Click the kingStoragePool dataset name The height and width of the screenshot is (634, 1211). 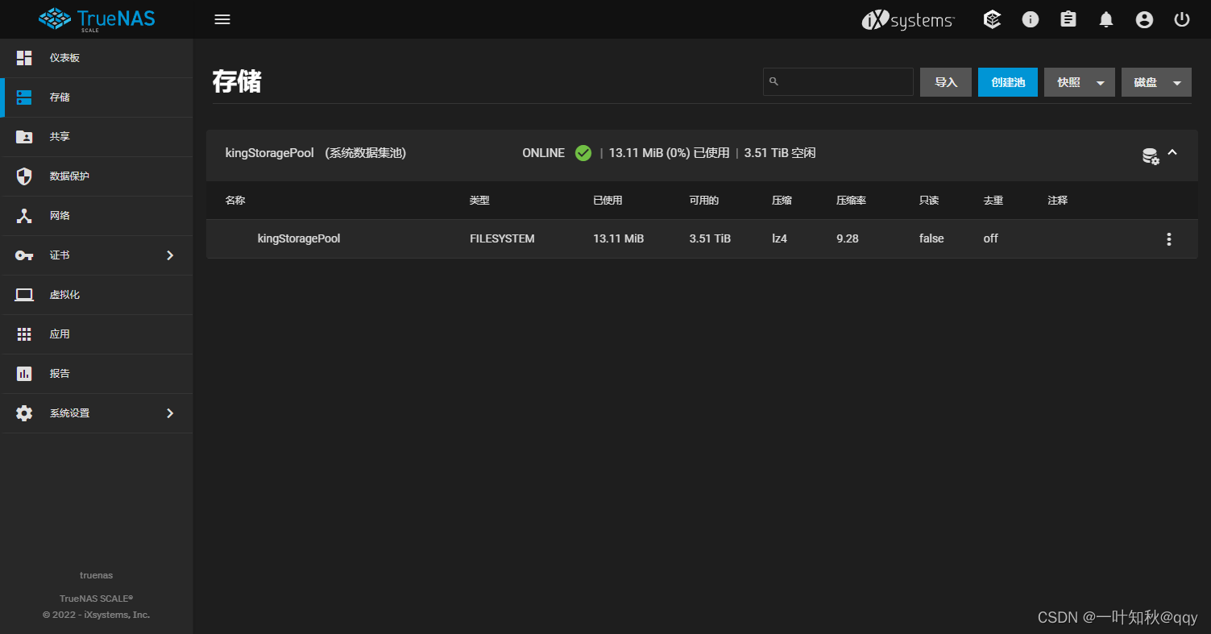299,238
